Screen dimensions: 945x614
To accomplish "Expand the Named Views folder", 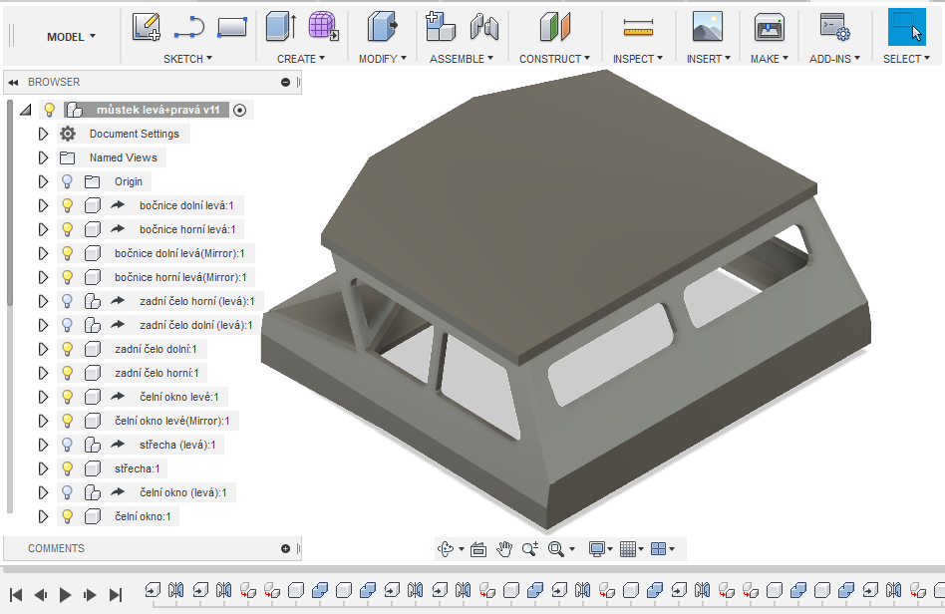I will click(x=43, y=157).
